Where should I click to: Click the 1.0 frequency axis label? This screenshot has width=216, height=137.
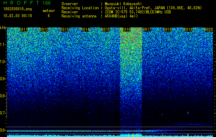pos(3,62)
